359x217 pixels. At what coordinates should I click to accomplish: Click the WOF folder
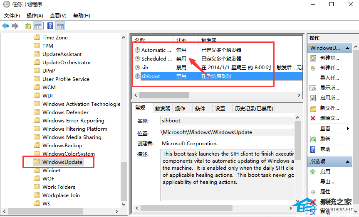coord(48,179)
